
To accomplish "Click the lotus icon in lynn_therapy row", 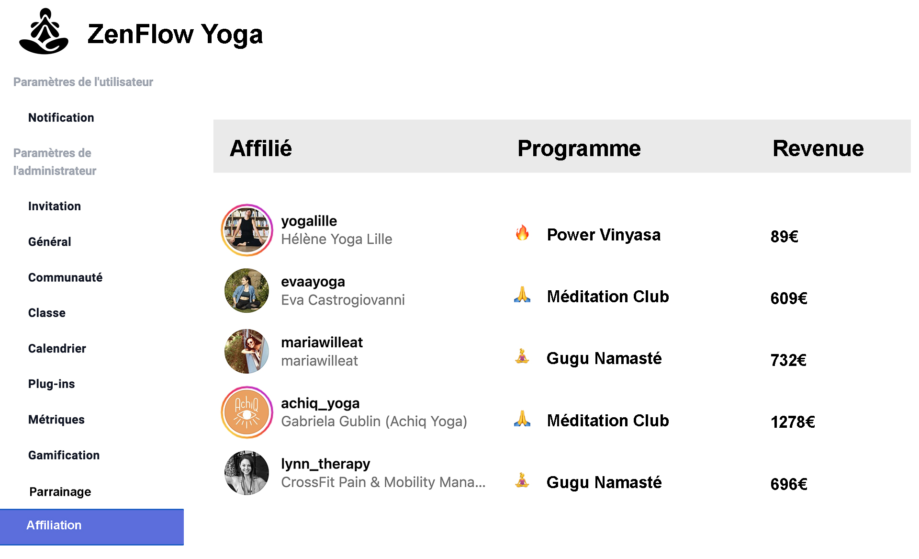I will [x=522, y=480].
